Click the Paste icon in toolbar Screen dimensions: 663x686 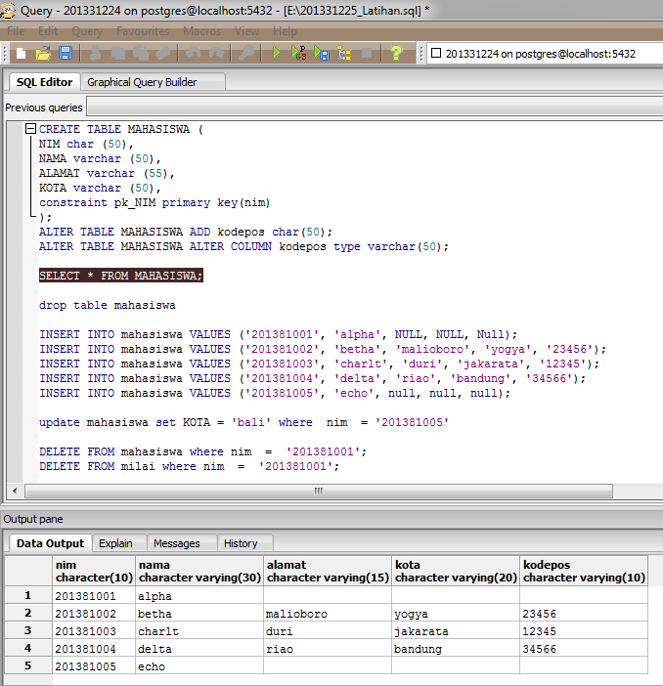click(141, 54)
